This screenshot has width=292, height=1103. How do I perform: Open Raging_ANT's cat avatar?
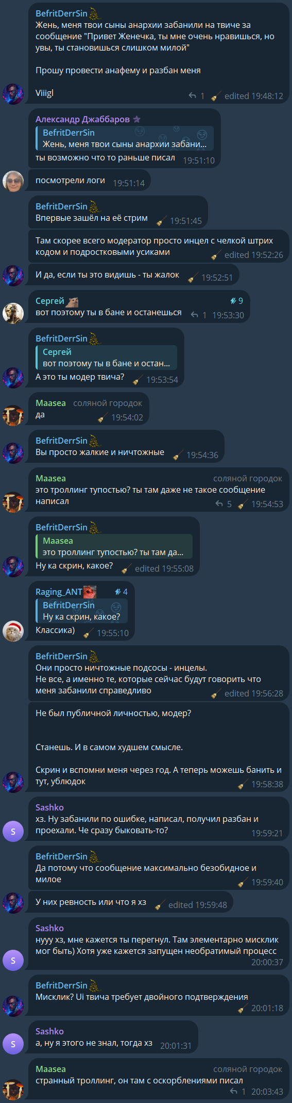coord(13,631)
